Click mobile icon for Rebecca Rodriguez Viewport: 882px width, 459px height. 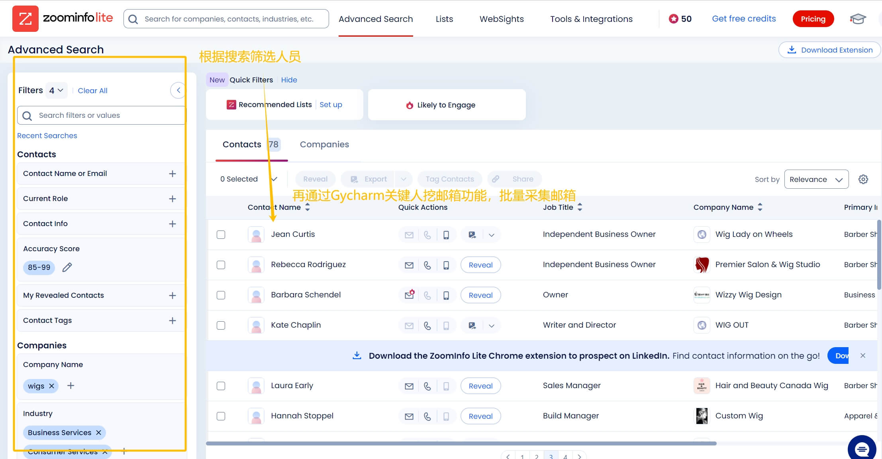(446, 265)
